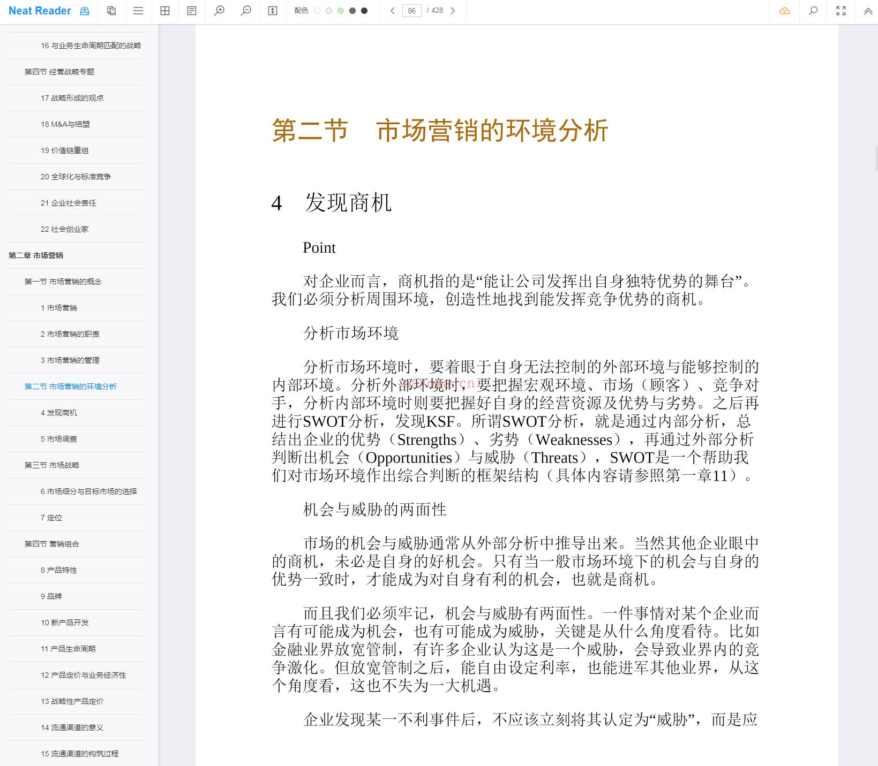Click the vertical fit page height icon
Viewport: 878px width, 766px height.
point(273,11)
